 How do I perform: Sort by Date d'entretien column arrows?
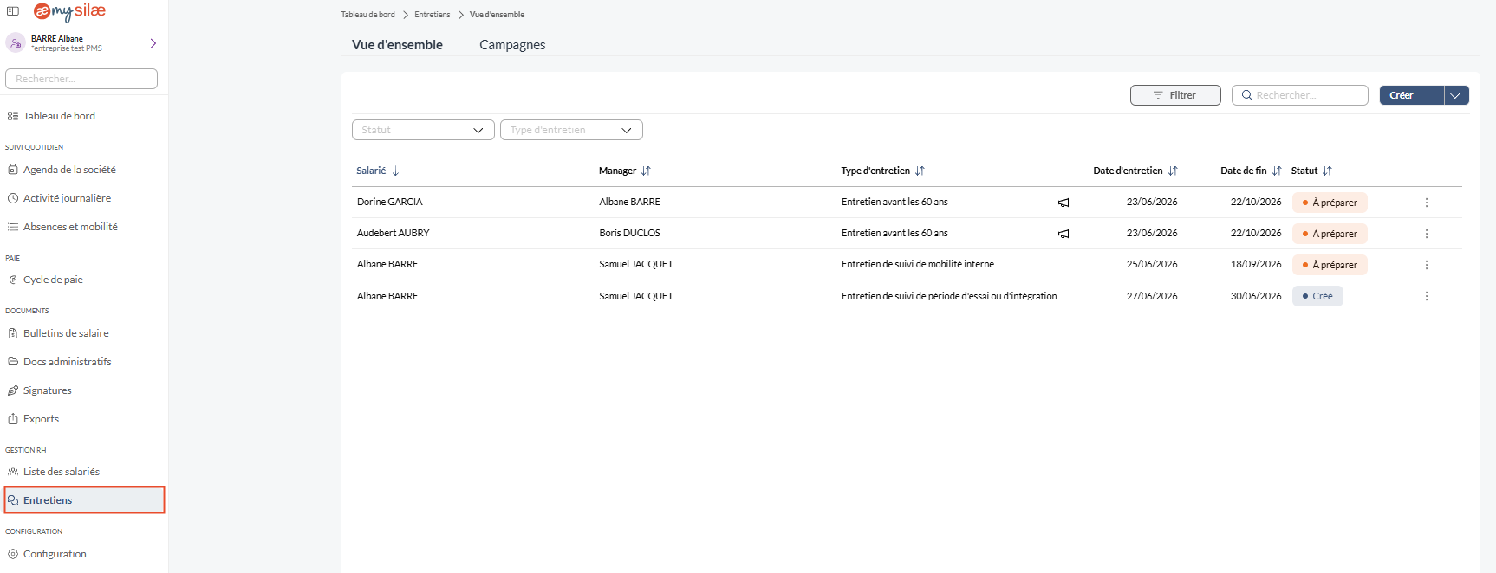1173,171
